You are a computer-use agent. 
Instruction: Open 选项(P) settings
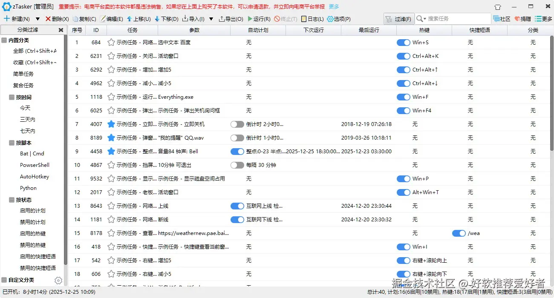(339, 19)
